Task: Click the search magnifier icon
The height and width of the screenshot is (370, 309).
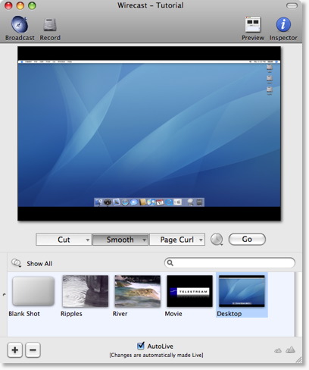Action: click(170, 263)
